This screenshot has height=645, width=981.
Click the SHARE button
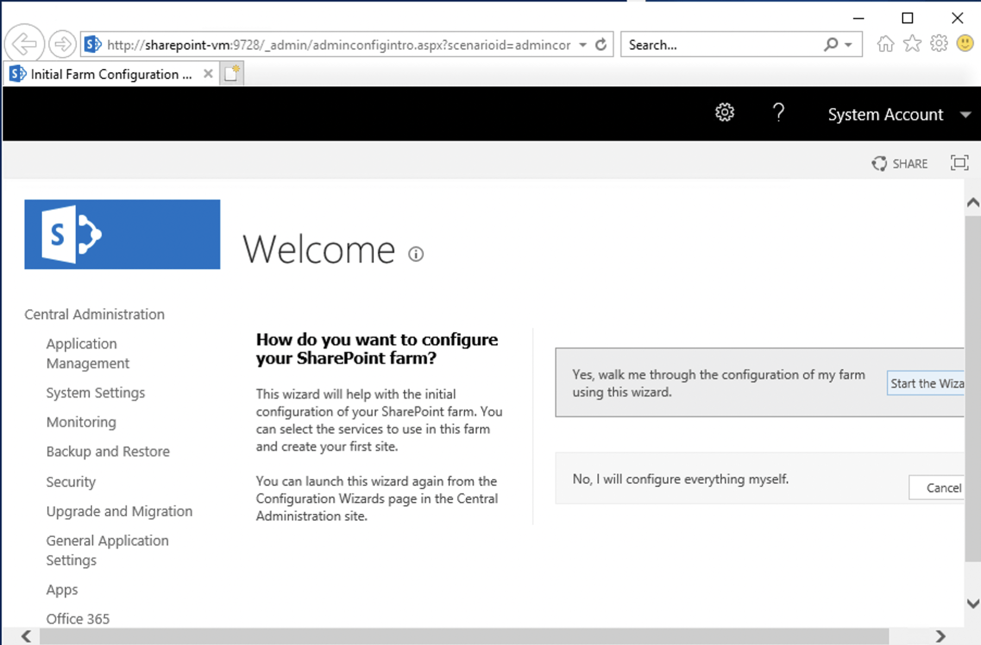tap(900, 163)
